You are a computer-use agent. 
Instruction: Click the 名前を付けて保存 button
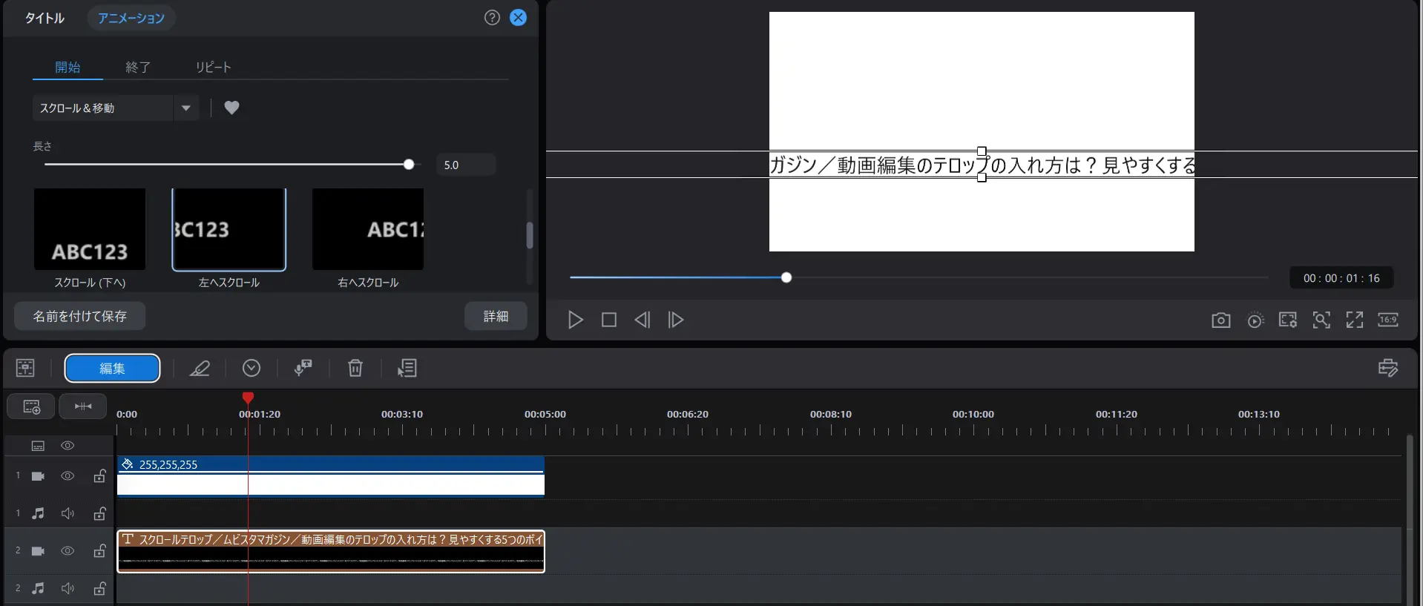(80, 316)
